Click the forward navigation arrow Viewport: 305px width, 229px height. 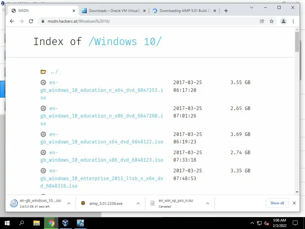click(x=21, y=21)
